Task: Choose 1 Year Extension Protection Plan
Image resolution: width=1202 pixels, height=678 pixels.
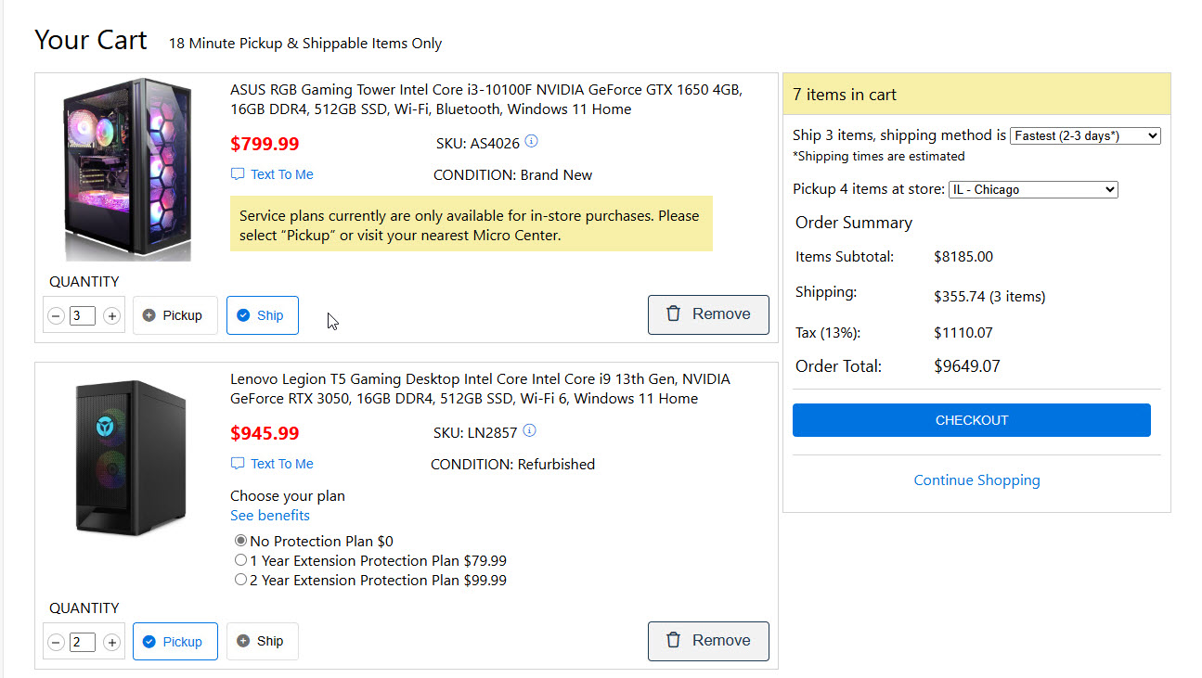Action: (241, 560)
